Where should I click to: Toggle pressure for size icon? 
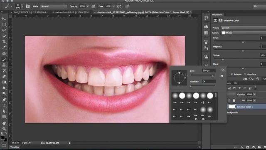(x=127, y=7)
